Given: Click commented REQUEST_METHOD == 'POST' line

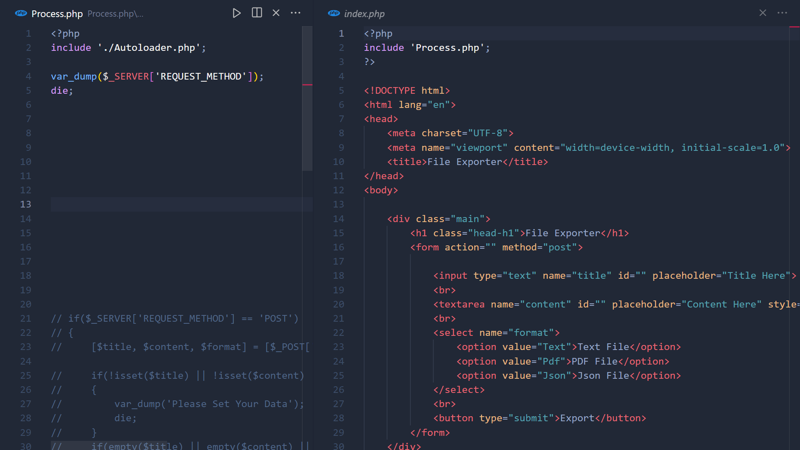Looking at the screenshot, I should 175,318.
